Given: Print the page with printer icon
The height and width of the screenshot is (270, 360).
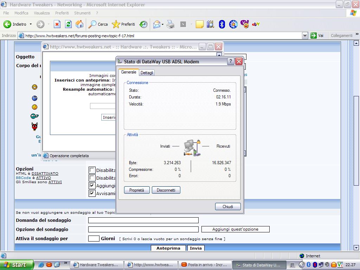Looking at the screenshot, I should coord(171,24).
